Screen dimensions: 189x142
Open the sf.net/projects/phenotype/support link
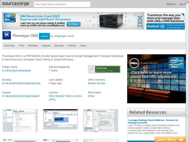pyautogui.click(x=21, y=96)
